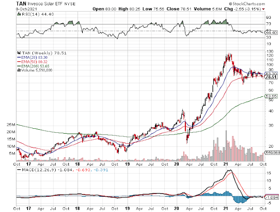Viewport: 280px width, 212px height.
Task: Click the Invesco Solar ETF name
Action: click(45, 4)
